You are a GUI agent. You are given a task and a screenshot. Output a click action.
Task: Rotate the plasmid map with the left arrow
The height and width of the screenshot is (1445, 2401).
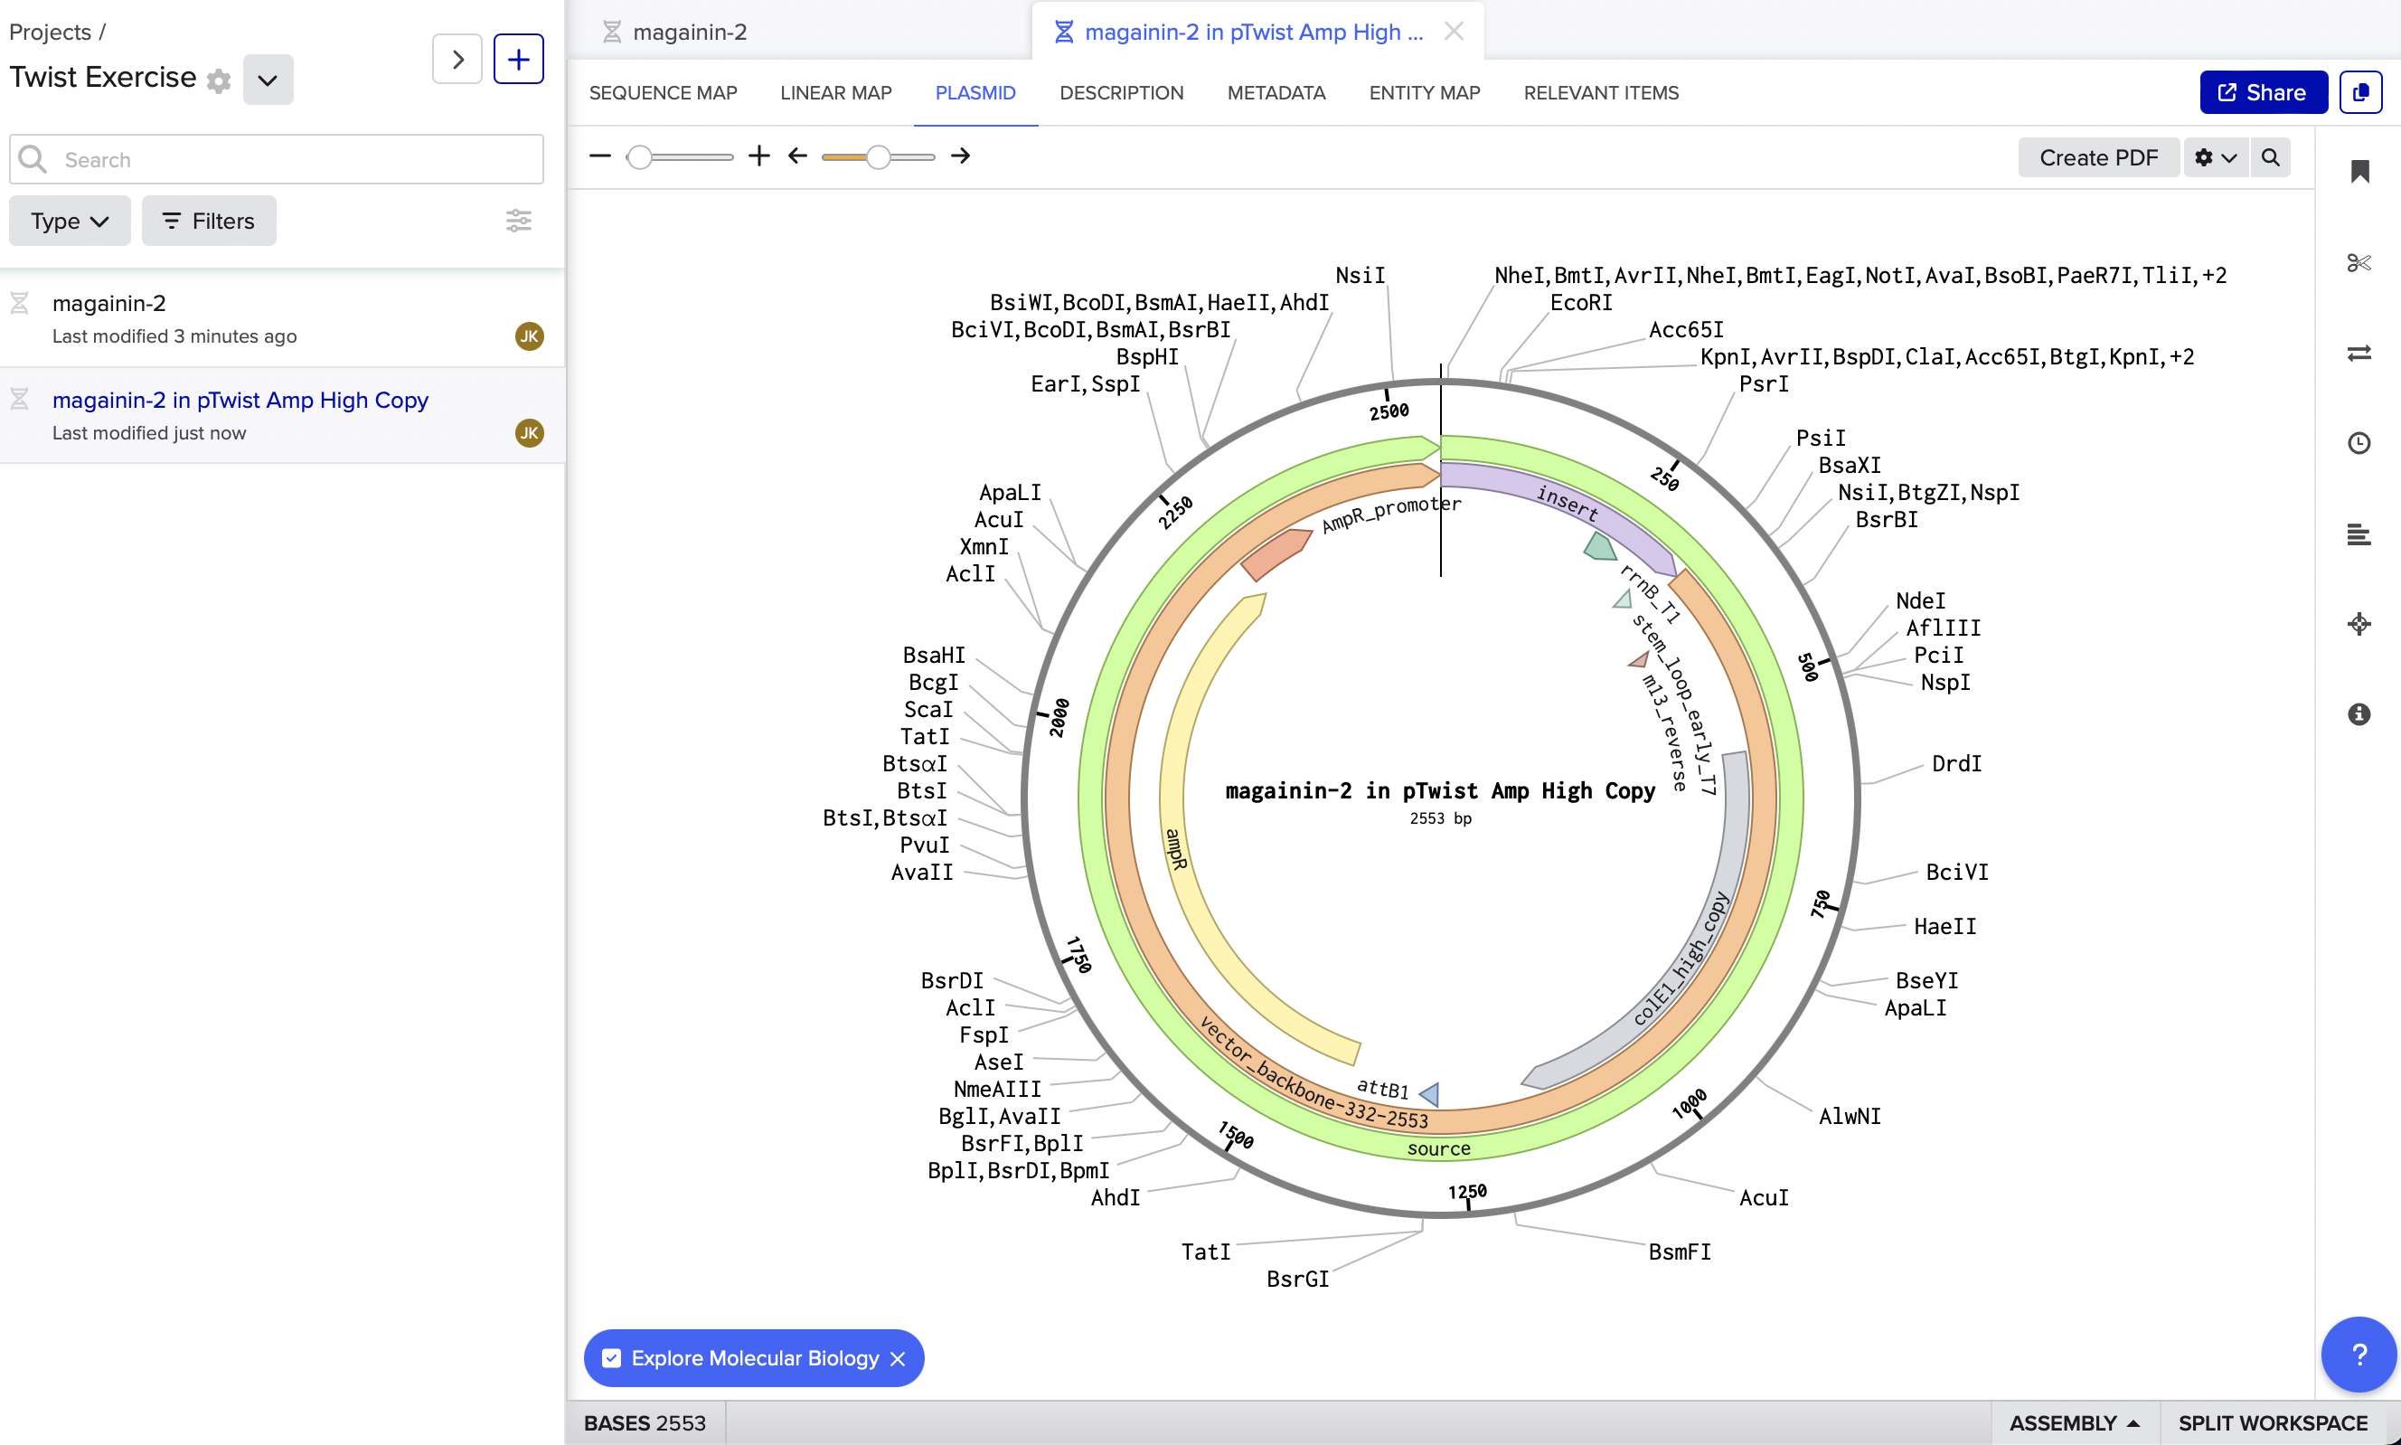pos(798,156)
